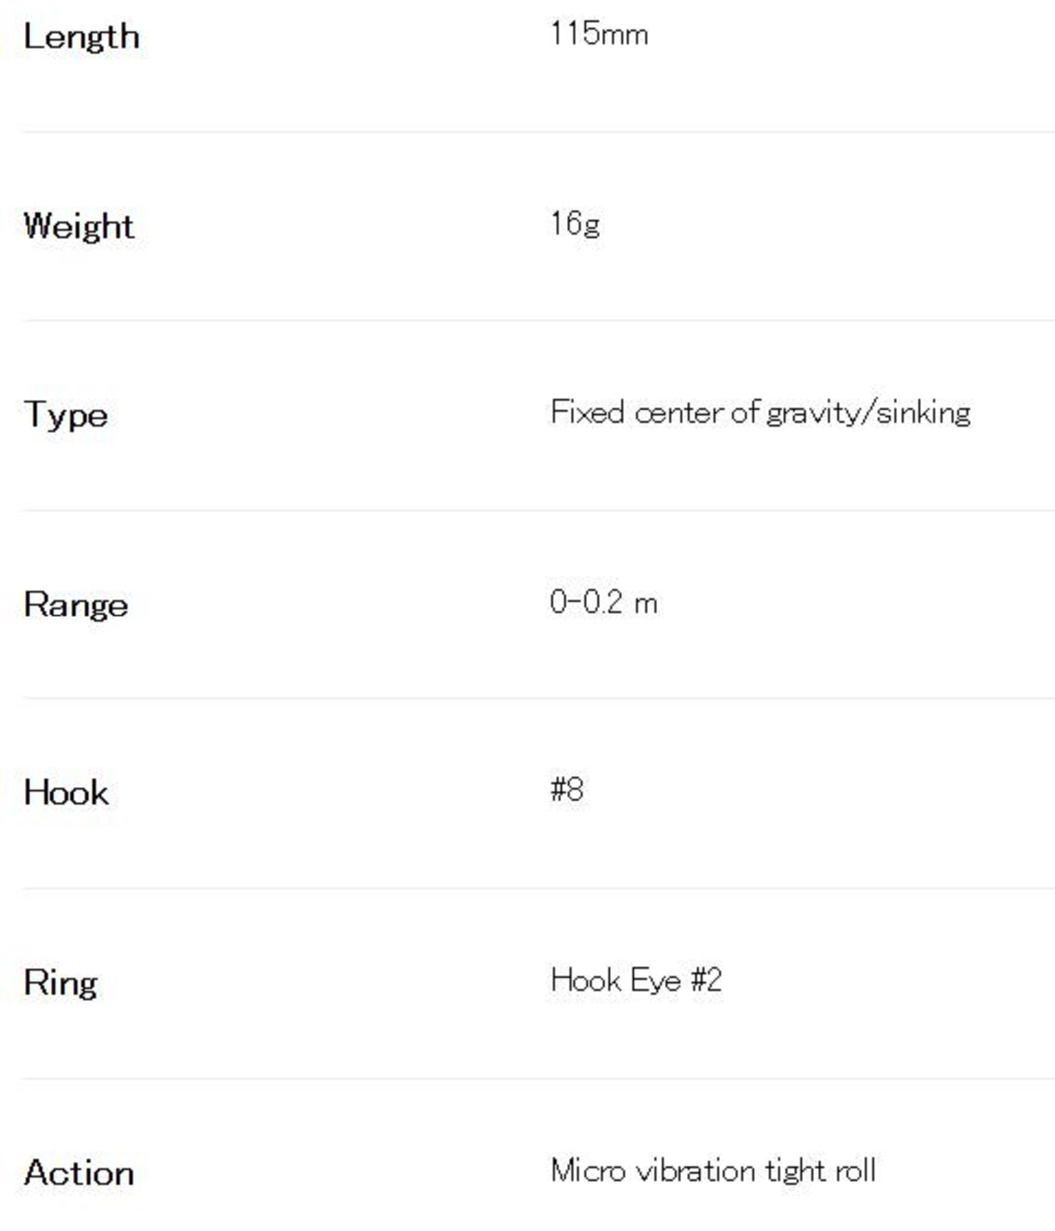This screenshot has height=1231, width=1055.
Task: Select the 'Fixed center of gravity/sinking' text
Action: [x=760, y=412]
